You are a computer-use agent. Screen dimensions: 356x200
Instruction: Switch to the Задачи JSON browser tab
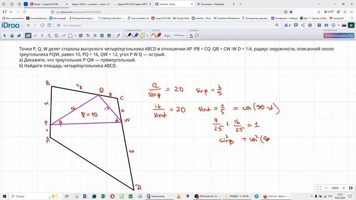[89, 4]
